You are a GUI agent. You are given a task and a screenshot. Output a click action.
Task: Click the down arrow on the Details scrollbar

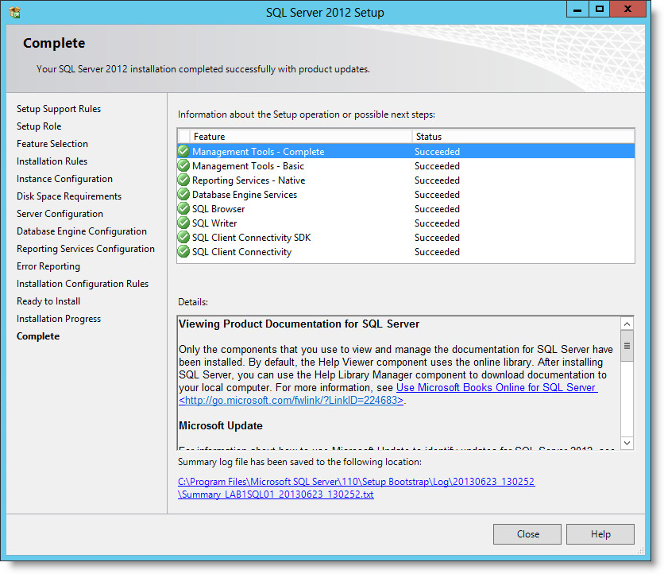tap(627, 444)
